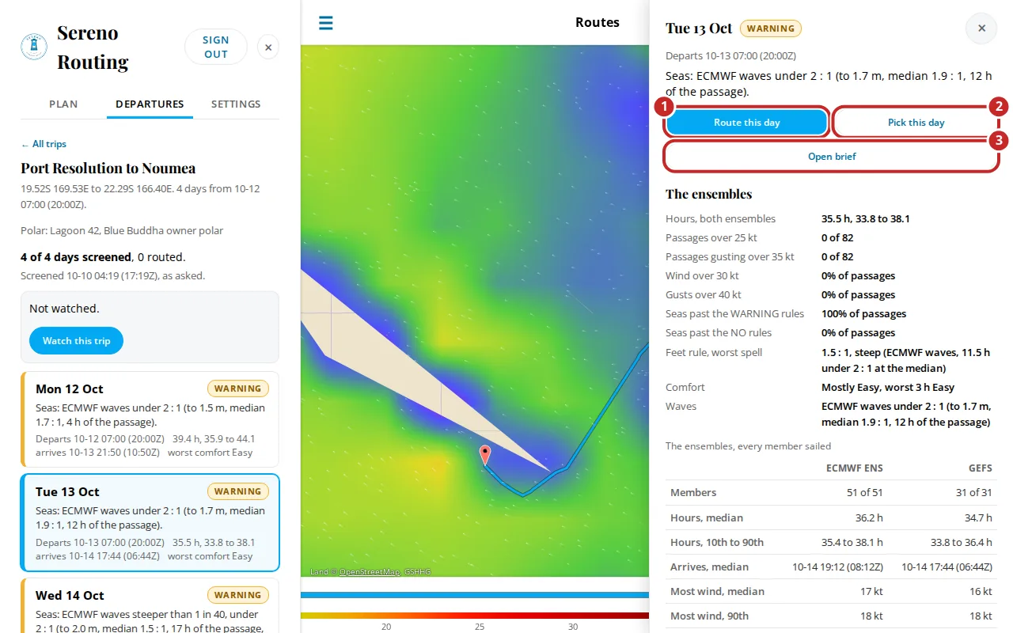Click the 'Mostly Easy, worst 3 h Easy' comfort value
The width and height of the screenshot is (1013, 633).
click(888, 388)
